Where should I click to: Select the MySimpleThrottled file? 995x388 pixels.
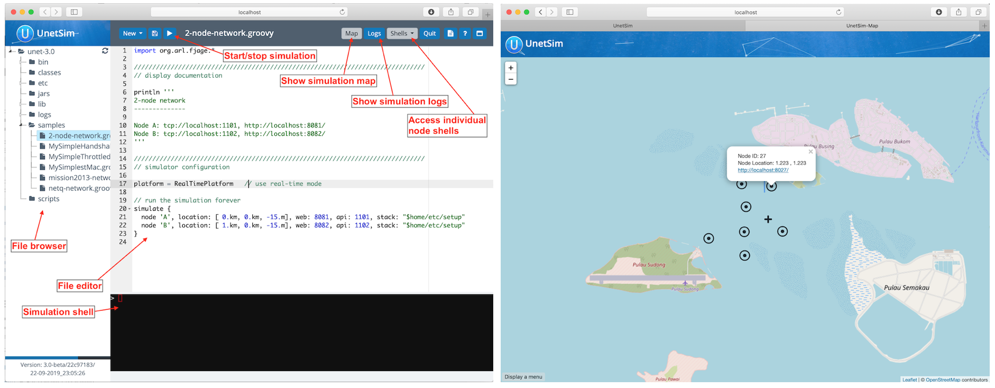(75, 157)
